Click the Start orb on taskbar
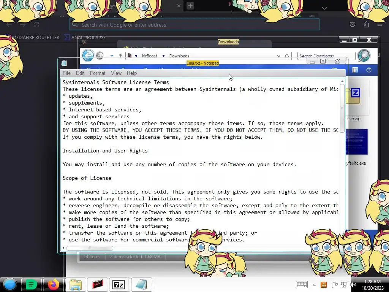 (10, 284)
